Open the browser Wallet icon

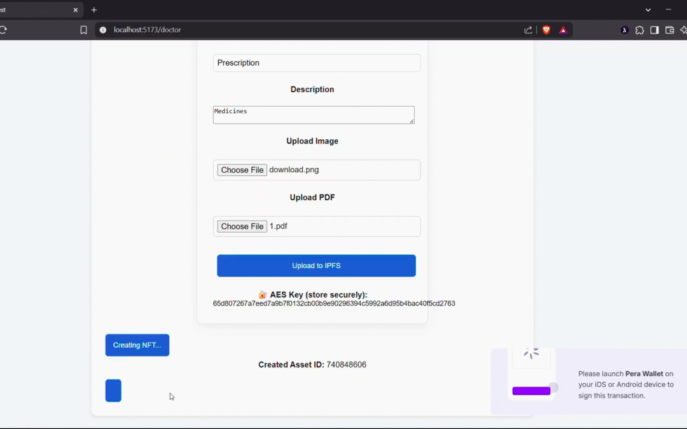(669, 29)
